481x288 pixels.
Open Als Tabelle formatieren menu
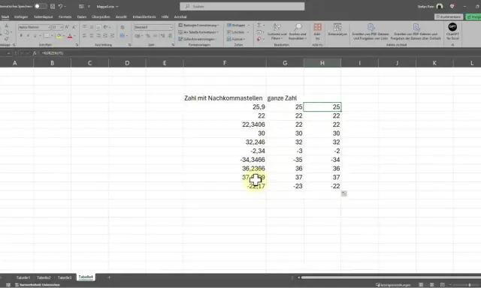pyautogui.click(x=198, y=32)
